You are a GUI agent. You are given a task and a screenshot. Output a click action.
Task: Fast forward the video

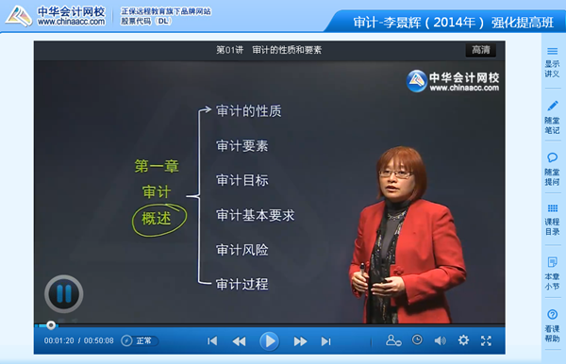pos(300,341)
